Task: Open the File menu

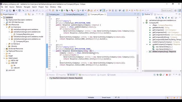Action: (2, 7)
